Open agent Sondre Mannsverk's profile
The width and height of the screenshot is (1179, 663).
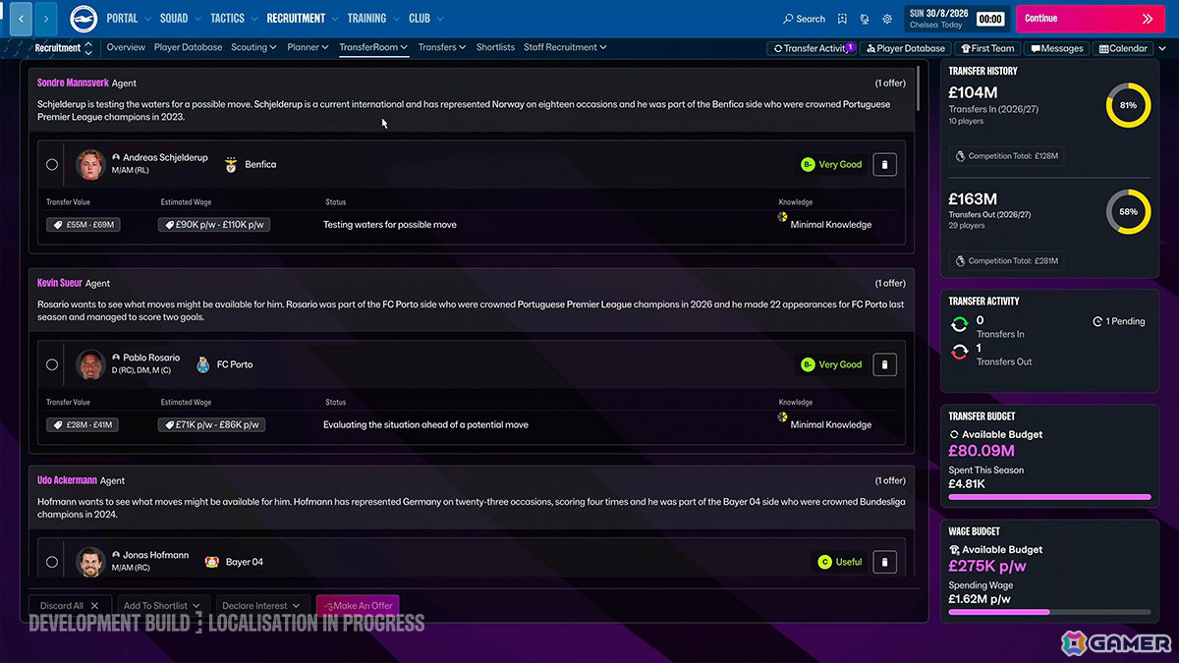coord(73,83)
